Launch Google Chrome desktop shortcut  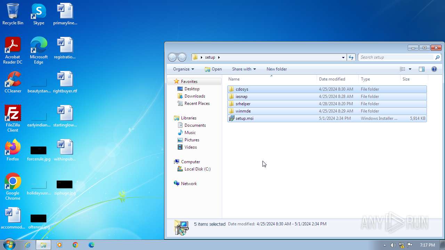tap(13, 187)
